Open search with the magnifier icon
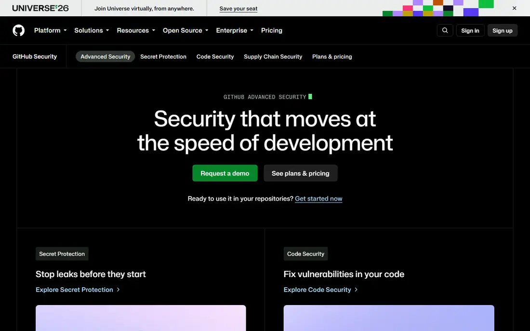Viewport: 530px width, 331px height. tap(445, 30)
